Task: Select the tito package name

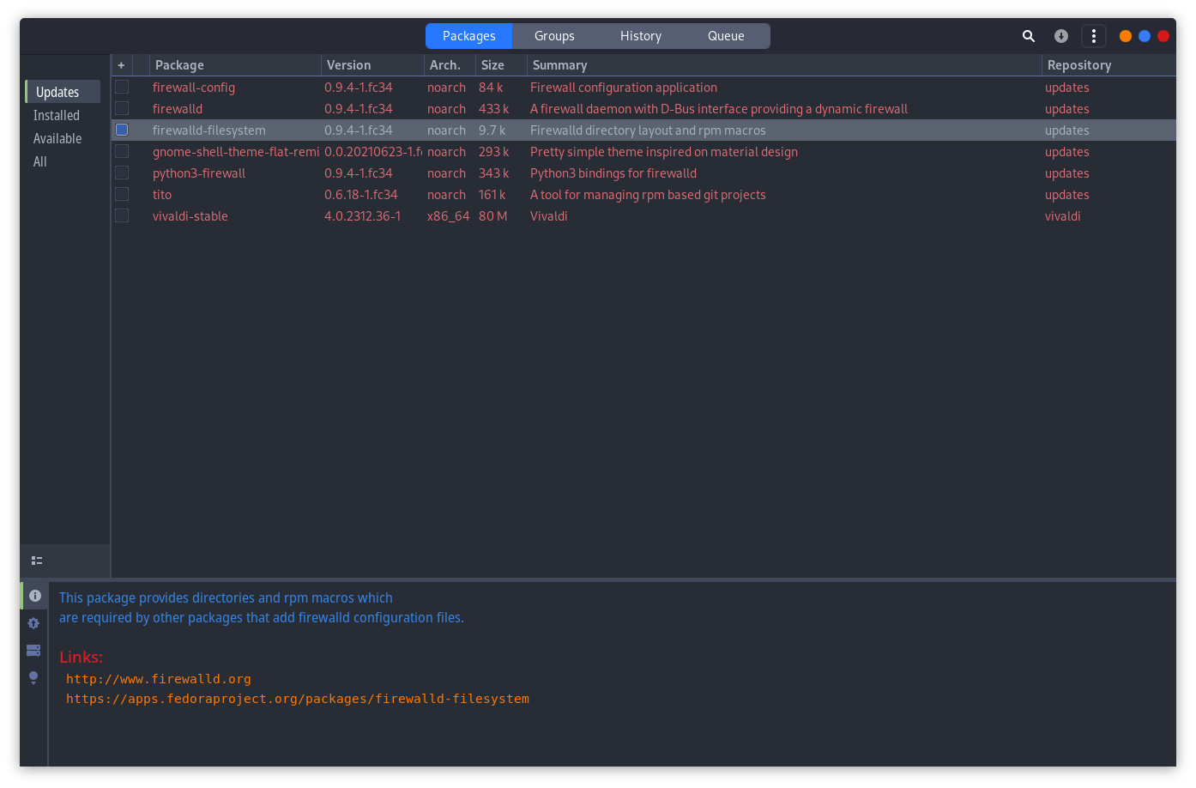Action: [x=162, y=195]
